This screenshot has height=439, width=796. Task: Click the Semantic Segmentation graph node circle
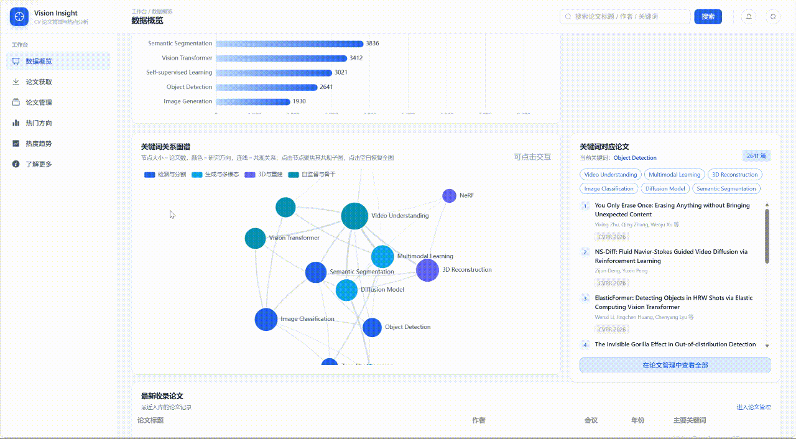click(x=316, y=272)
